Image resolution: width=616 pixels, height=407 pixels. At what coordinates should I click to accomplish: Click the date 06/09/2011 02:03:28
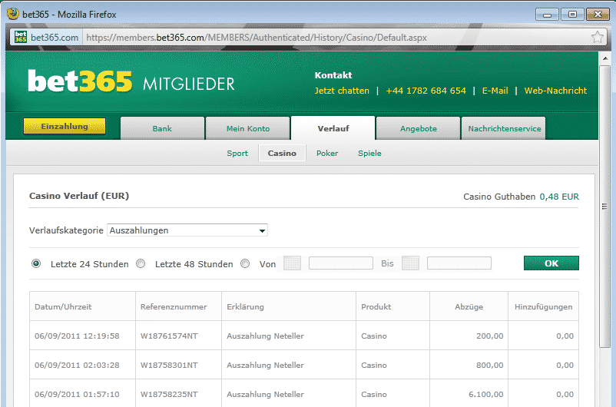(x=77, y=365)
